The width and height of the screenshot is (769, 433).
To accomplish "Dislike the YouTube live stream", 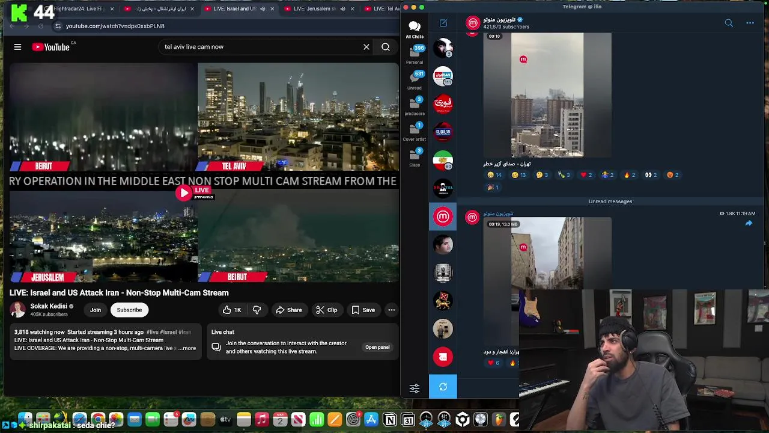I will (x=257, y=310).
